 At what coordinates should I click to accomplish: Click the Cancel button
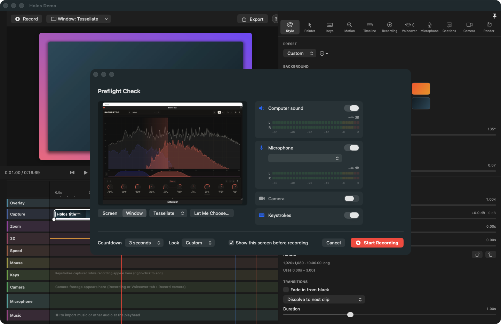[x=333, y=243]
